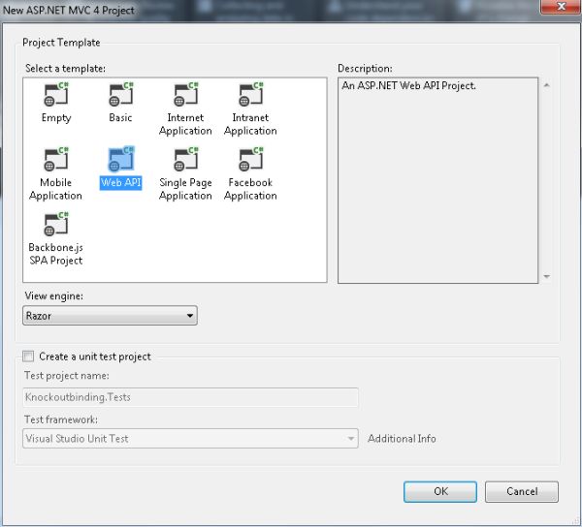
Task: Click the 'Empty' template label text
Action: coord(56,118)
